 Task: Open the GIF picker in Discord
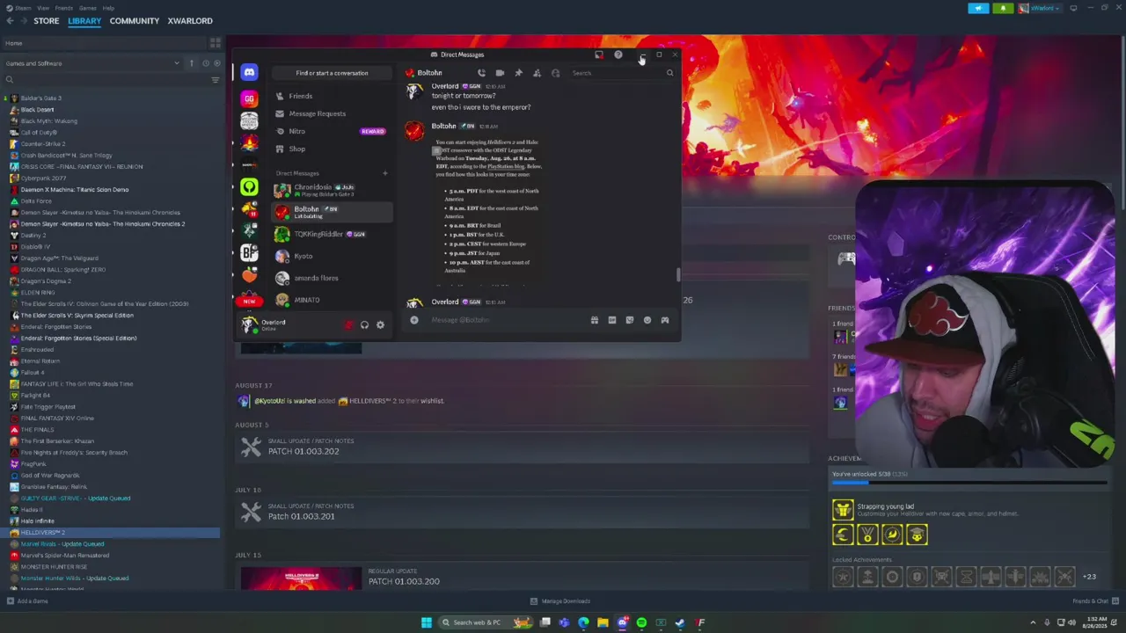pos(611,320)
